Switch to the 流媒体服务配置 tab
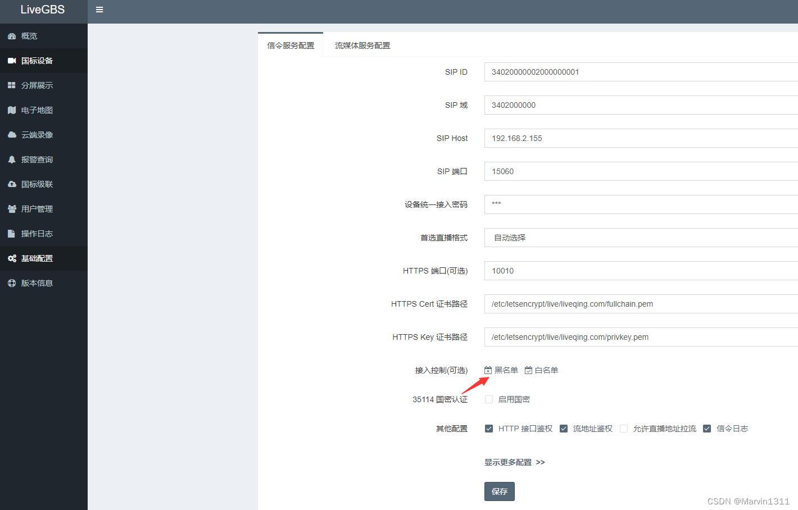 [x=362, y=45]
